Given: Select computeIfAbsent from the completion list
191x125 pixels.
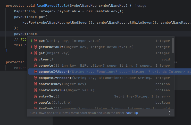Looking at the screenshot, I should coord(54,72).
